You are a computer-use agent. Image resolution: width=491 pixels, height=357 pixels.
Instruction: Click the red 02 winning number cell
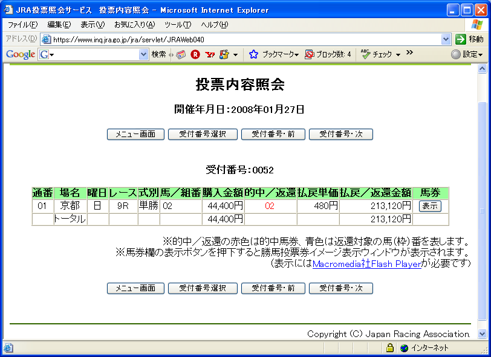[x=270, y=206]
